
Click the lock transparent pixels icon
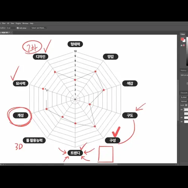(186, 105)
